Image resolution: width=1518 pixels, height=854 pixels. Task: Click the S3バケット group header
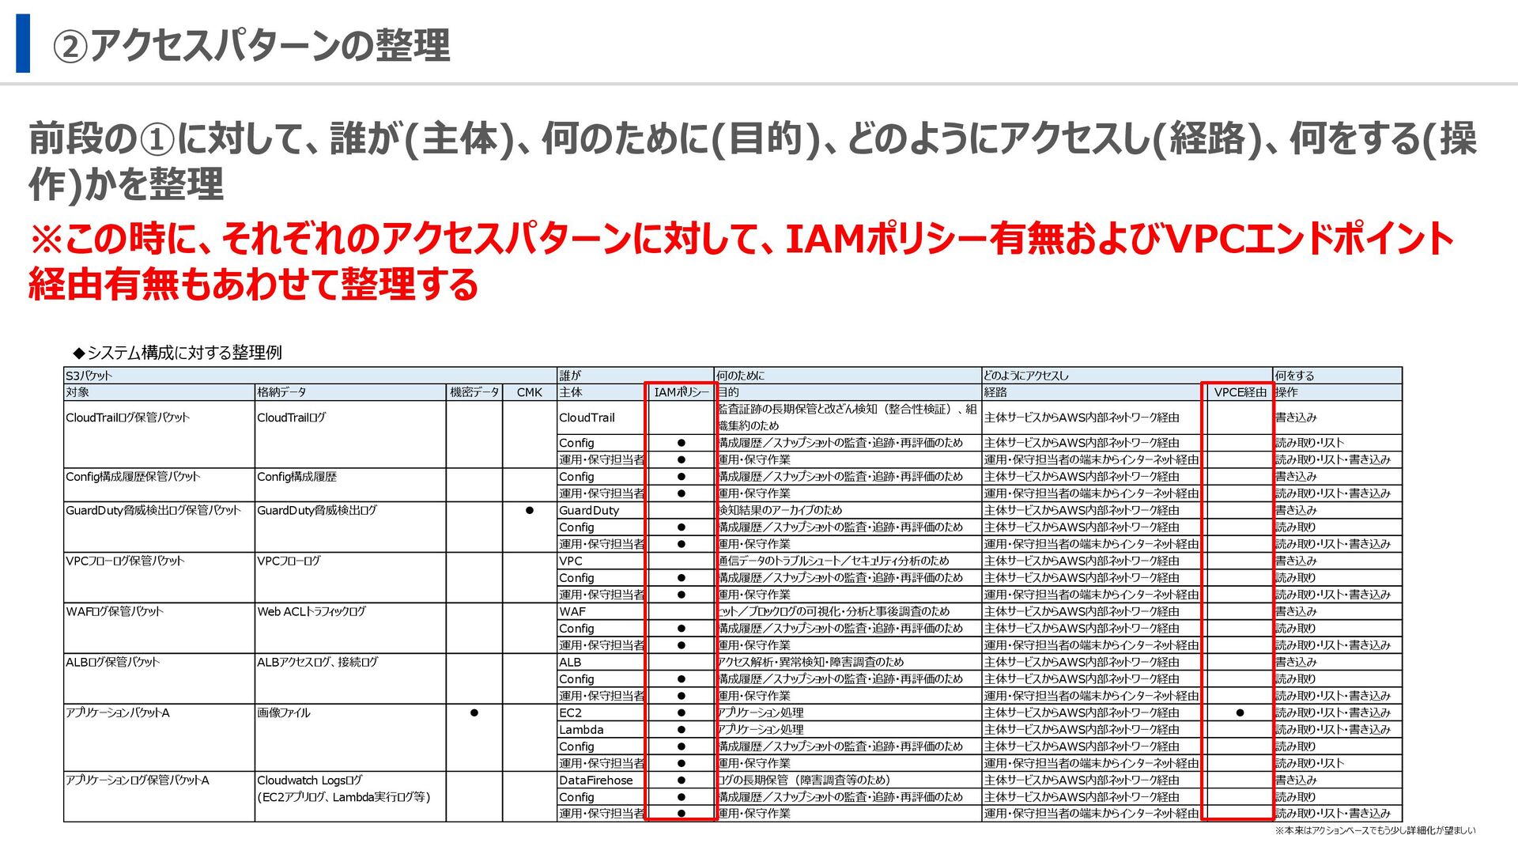pos(310,376)
